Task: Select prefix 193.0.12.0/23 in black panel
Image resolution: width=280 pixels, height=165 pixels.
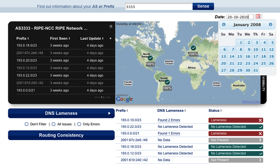Action: click(x=26, y=68)
